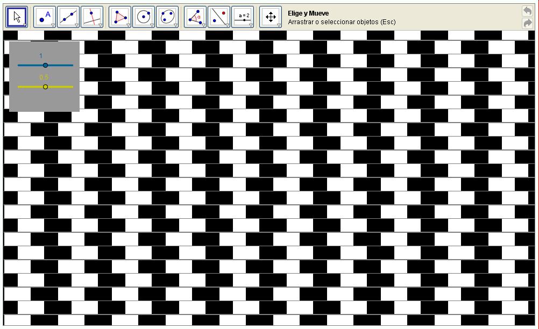This screenshot has height=329, width=539.
Task: Select the New Point tool
Action: click(x=45, y=17)
